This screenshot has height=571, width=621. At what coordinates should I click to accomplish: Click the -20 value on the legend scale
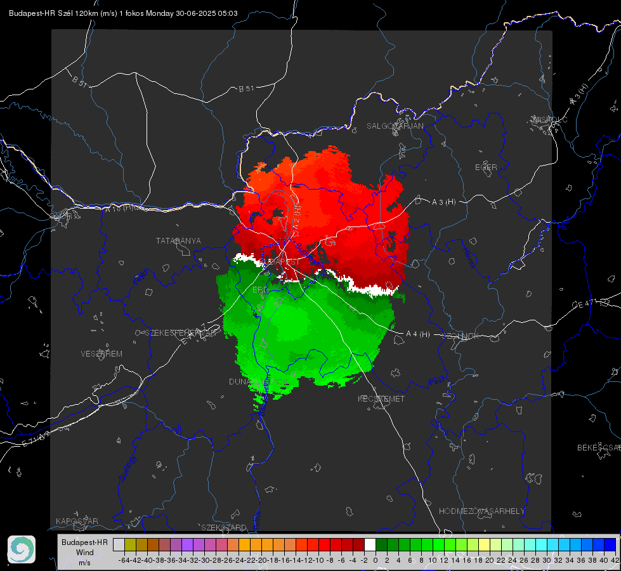[261, 560]
